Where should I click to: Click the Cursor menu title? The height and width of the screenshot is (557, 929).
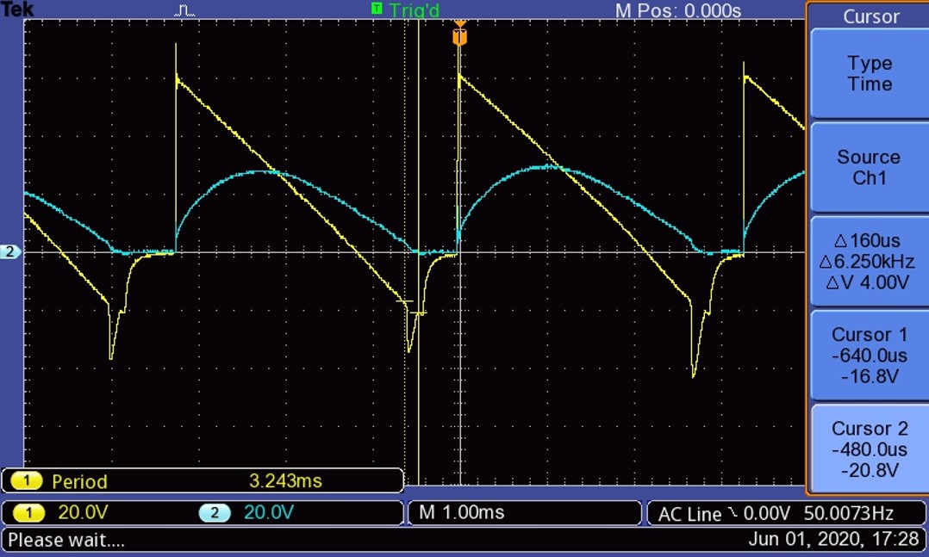pyautogui.click(x=870, y=16)
